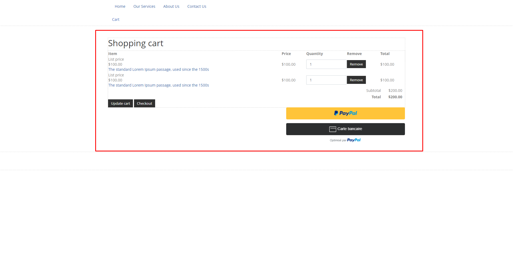Pay using Carte bancaire button
513x258 pixels.
pos(345,129)
